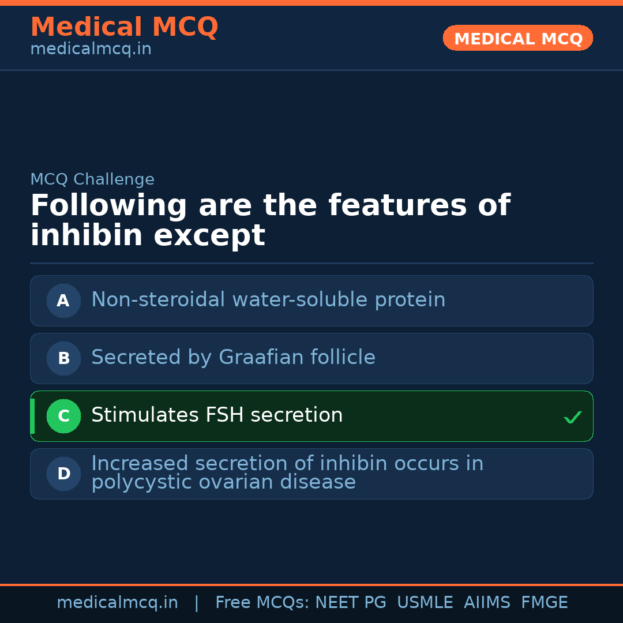
Task: Click the orange MEDICAL MCQ badge
Action: point(517,39)
